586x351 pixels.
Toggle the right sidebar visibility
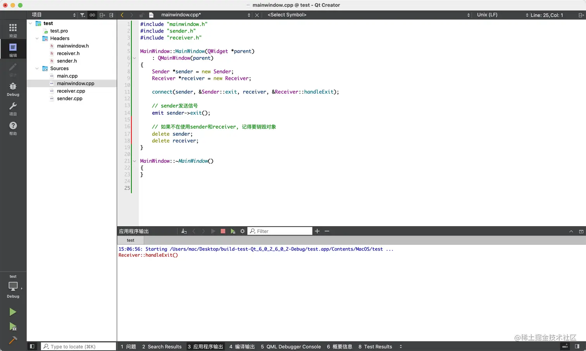[577, 346]
